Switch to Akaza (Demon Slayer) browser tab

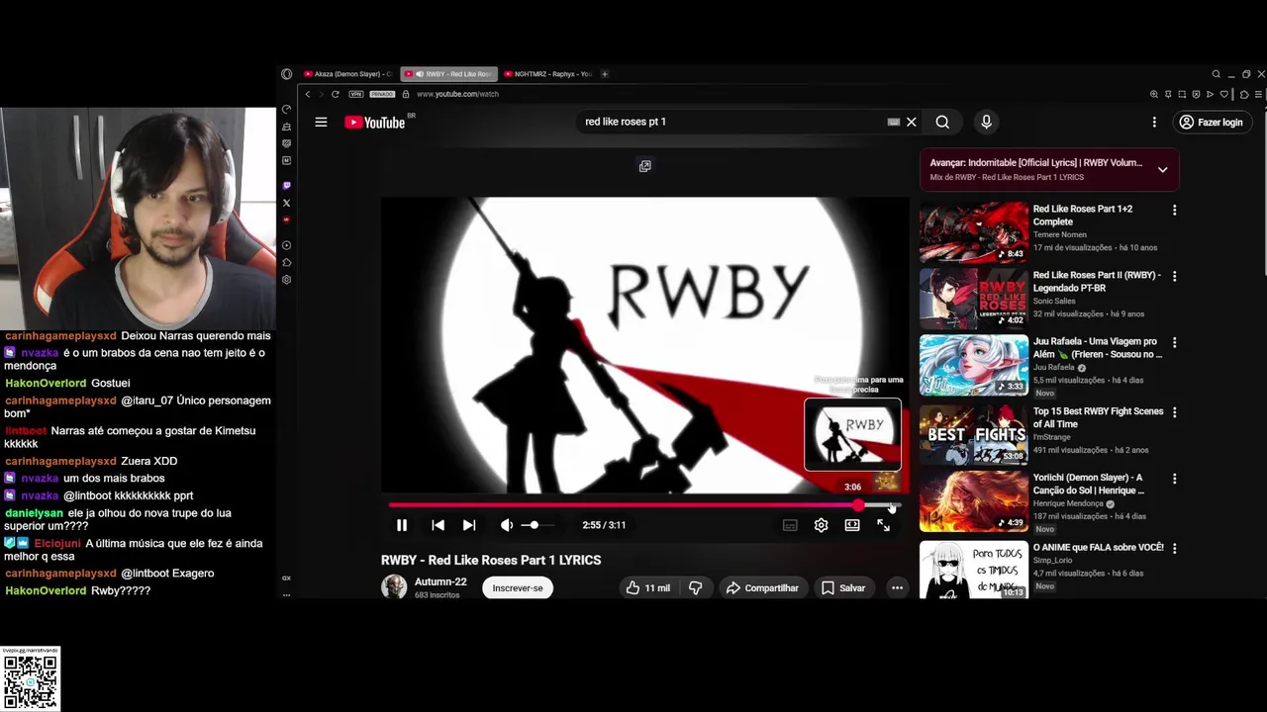point(347,74)
